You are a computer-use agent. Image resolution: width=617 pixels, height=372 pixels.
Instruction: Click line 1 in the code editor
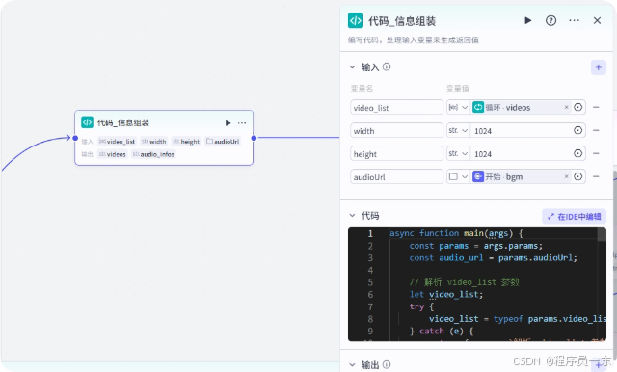coord(456,233)
